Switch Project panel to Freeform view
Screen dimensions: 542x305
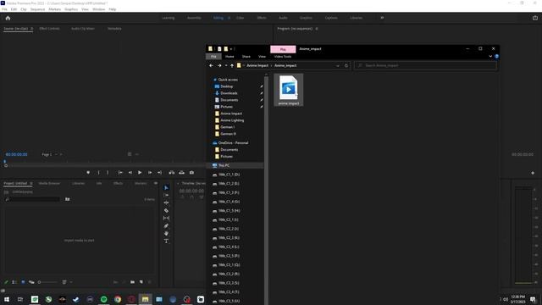pos(31,282)
